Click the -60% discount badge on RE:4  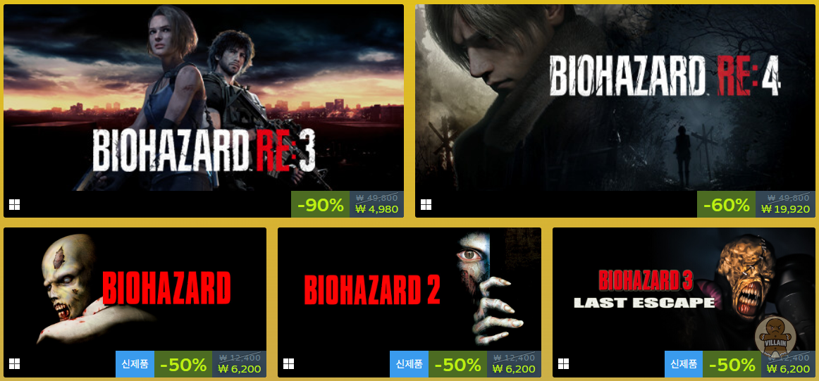click(726, 205)
